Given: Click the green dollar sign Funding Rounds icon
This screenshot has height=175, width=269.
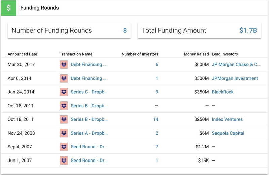Looking at the screenshot, I should click(8, 8).
